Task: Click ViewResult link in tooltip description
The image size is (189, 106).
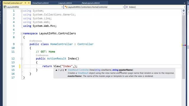Action: click(83, 73)
